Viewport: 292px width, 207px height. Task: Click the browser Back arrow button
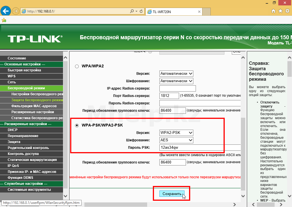pos(6,11)
